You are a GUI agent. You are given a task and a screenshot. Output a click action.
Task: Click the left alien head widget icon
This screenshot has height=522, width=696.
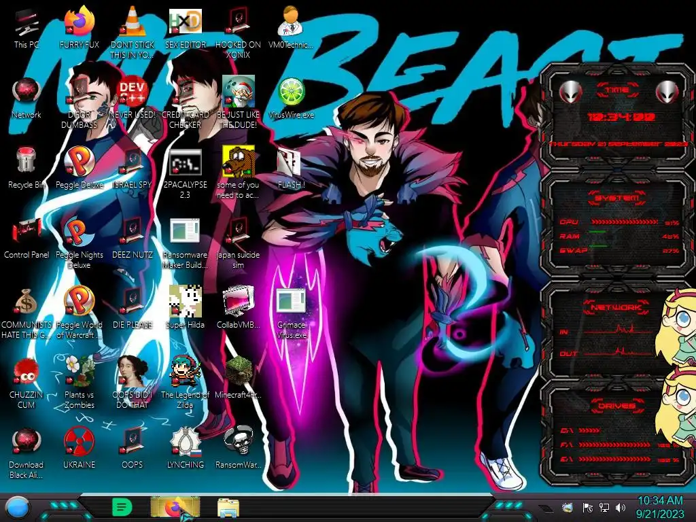point(570,92)
